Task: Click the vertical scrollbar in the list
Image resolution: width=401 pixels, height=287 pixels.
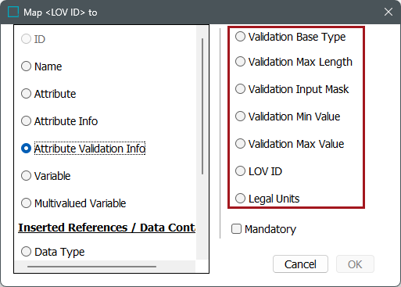Action: tap(202, 106)
